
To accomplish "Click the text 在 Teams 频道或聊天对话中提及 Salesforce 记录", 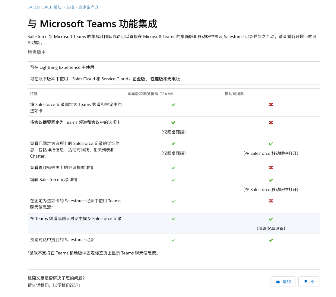I will pos(76,219).
